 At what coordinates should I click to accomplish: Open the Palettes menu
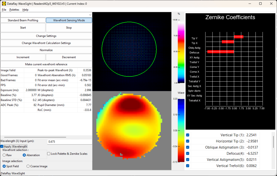coord(14,10)
